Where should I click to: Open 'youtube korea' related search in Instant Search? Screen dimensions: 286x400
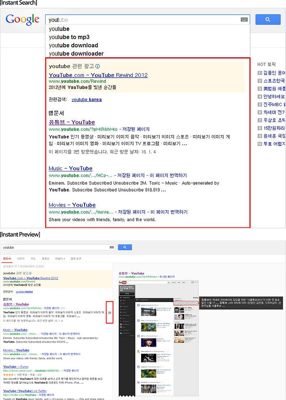tap(87, 99)
